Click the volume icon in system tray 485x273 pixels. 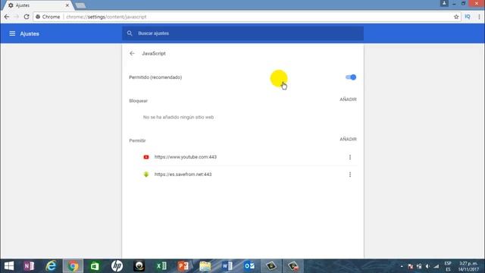(427, 266)
